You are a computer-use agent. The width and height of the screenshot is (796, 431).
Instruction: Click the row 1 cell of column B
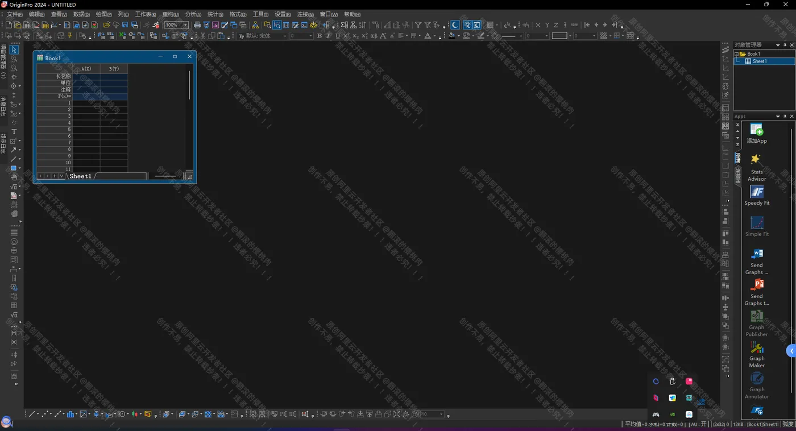114,103
